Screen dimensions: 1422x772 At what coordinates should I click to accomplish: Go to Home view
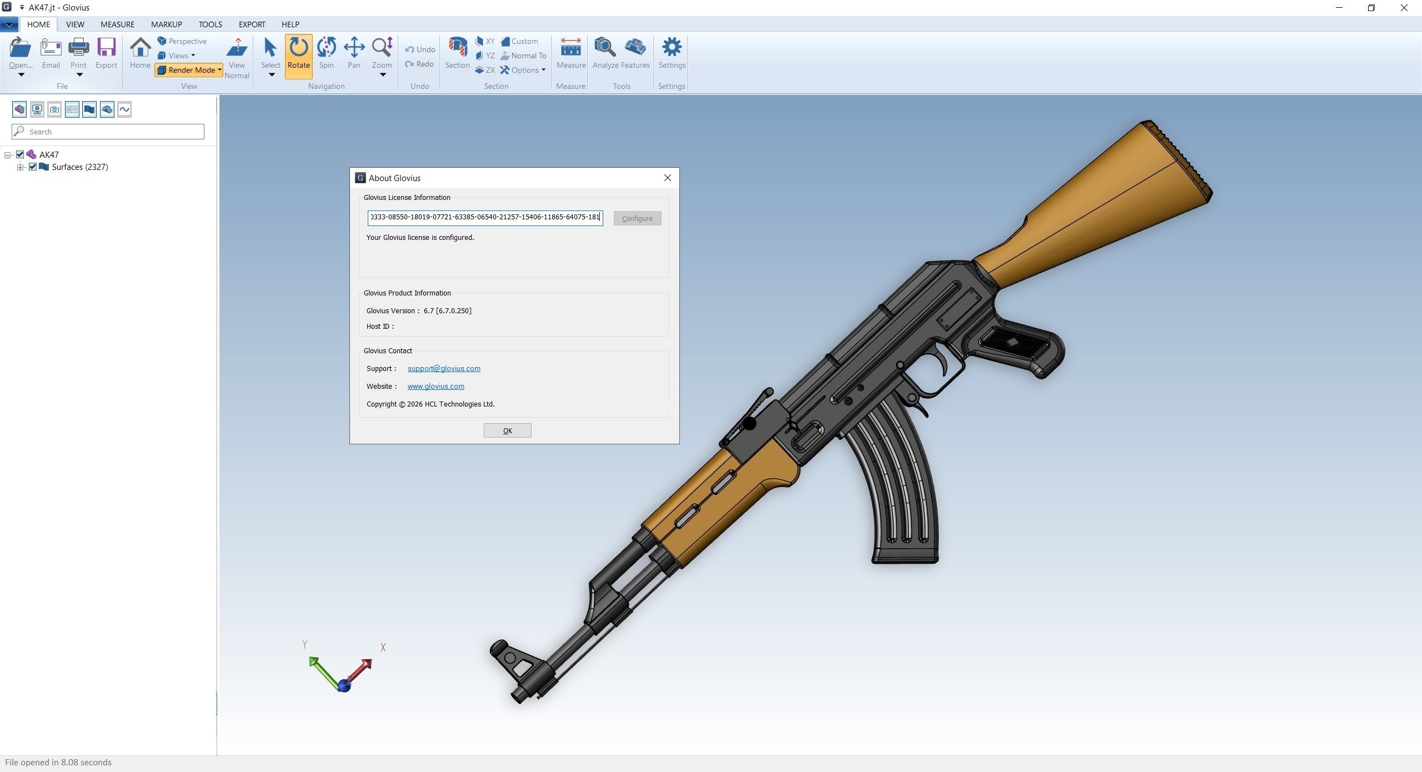(140, 54)
